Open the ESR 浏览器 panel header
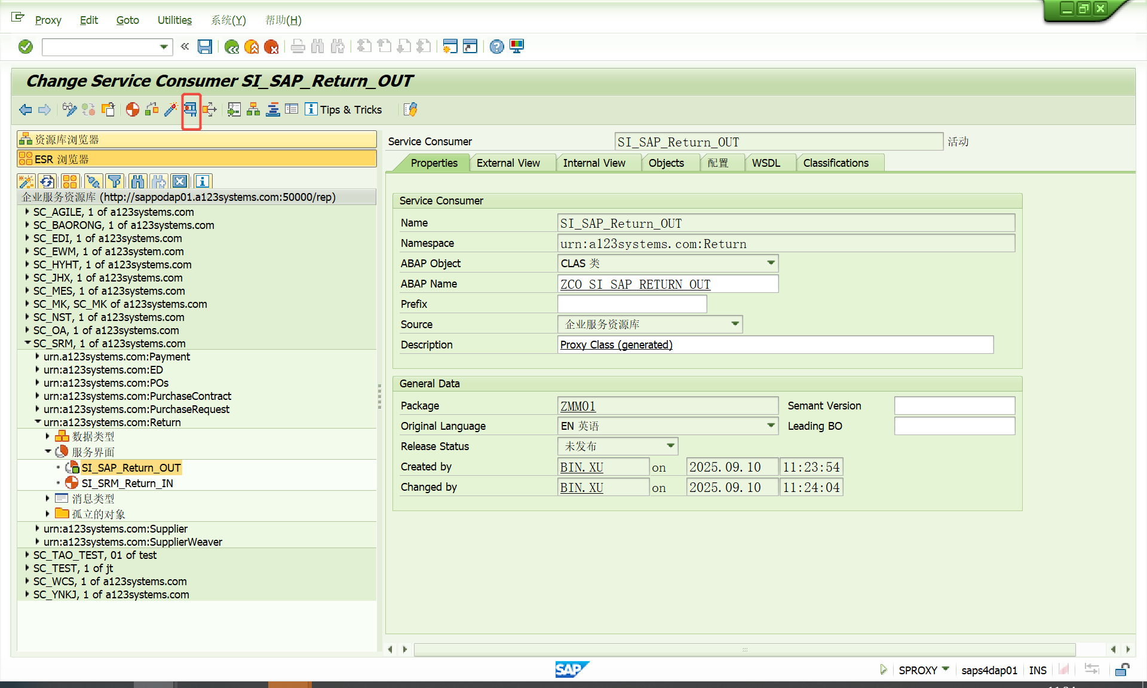Screen dimensions: 1147x688 (197, 159)
